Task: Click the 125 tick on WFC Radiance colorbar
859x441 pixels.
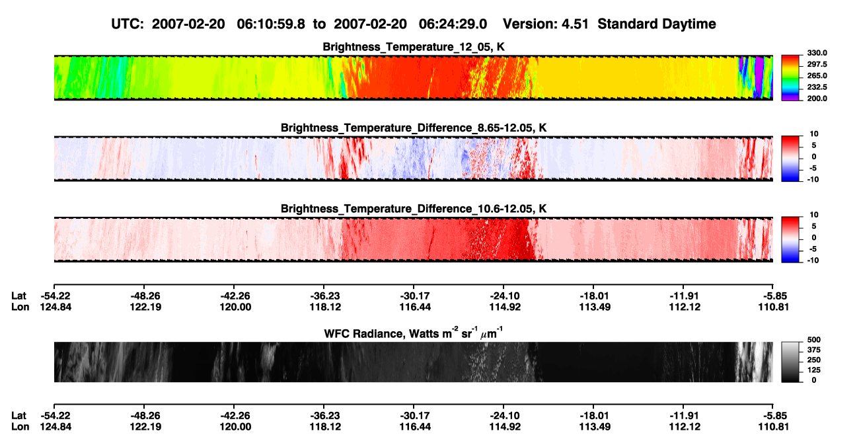Action: pyautogui.click(x=813, y=370)
